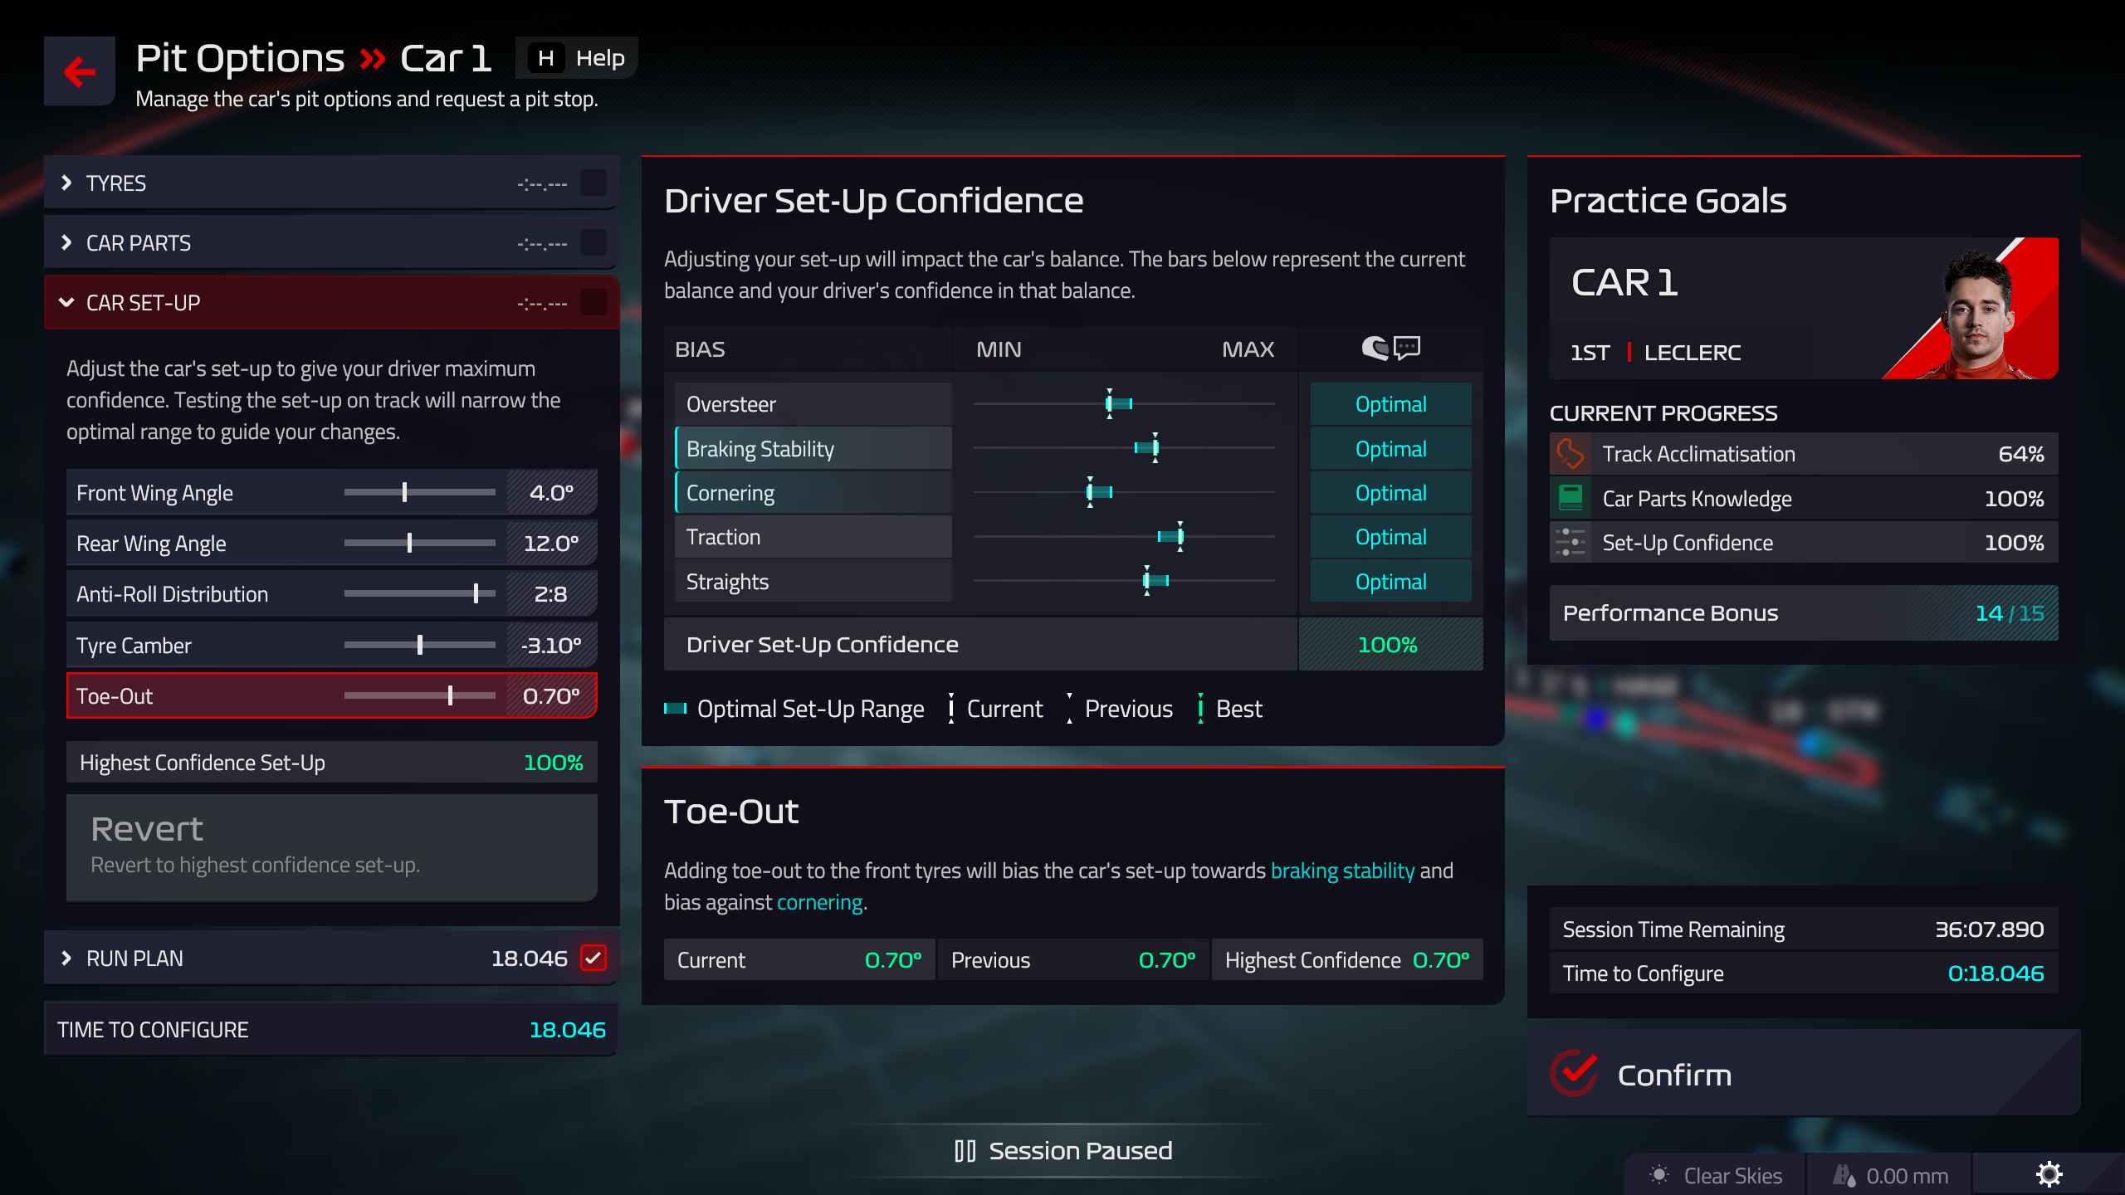The width and height of the screenshot is (2125, 1195).
Task: Click the Track Acclimatisation circuit icon
Action: (x=1570, y=454)
